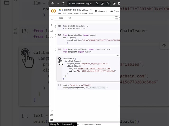Image resolution: width=169 pixels, height=126 pixels.
Task: Open the browser zoom magnifier icon
Action: (97, 3)
